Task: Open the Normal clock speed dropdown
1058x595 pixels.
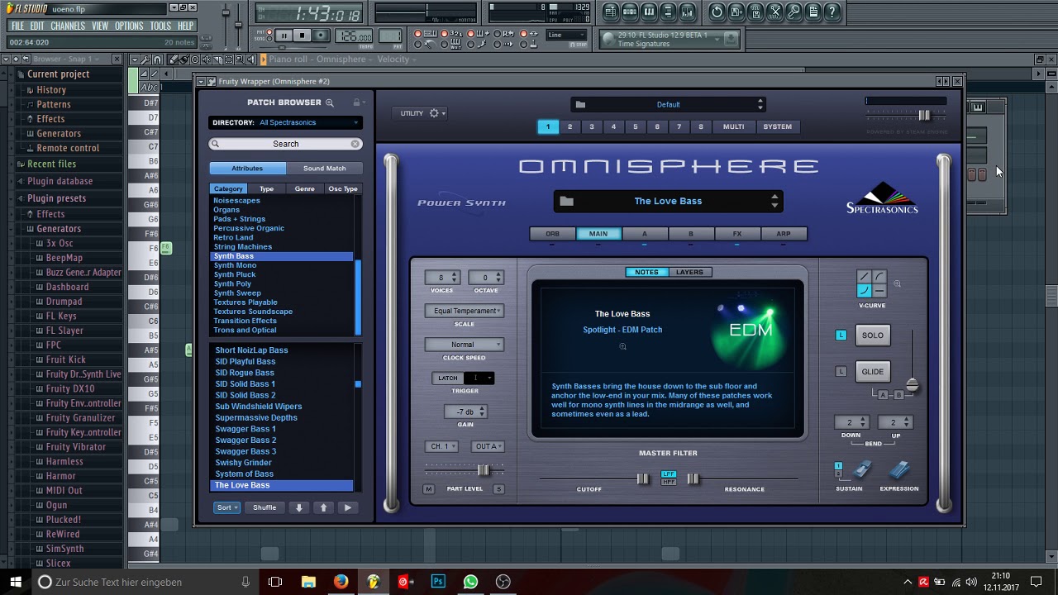Action: click(465, 345)
